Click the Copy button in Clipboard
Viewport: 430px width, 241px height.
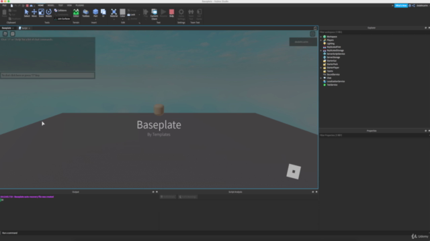(13, 11)
